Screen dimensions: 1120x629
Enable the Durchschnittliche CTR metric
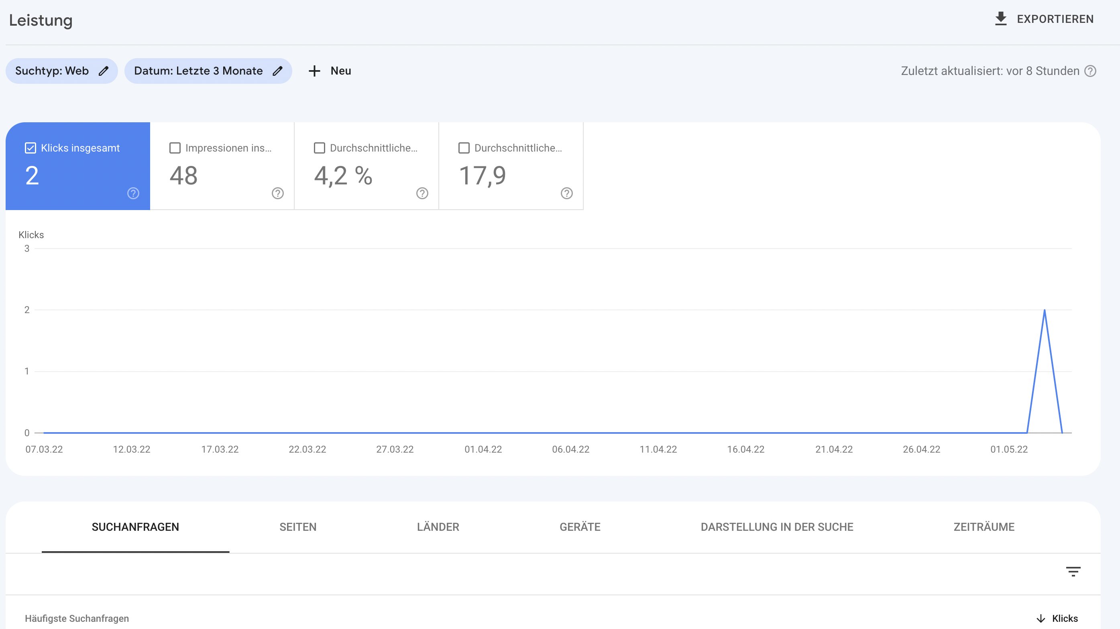pos(319,148)
